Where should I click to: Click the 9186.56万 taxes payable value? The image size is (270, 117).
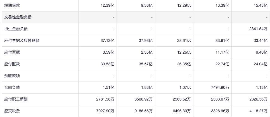143,111
